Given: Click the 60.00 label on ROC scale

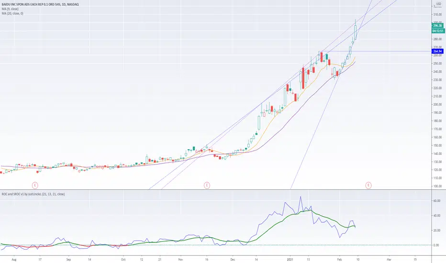Looking at the screenshot, I should (436, 201).
